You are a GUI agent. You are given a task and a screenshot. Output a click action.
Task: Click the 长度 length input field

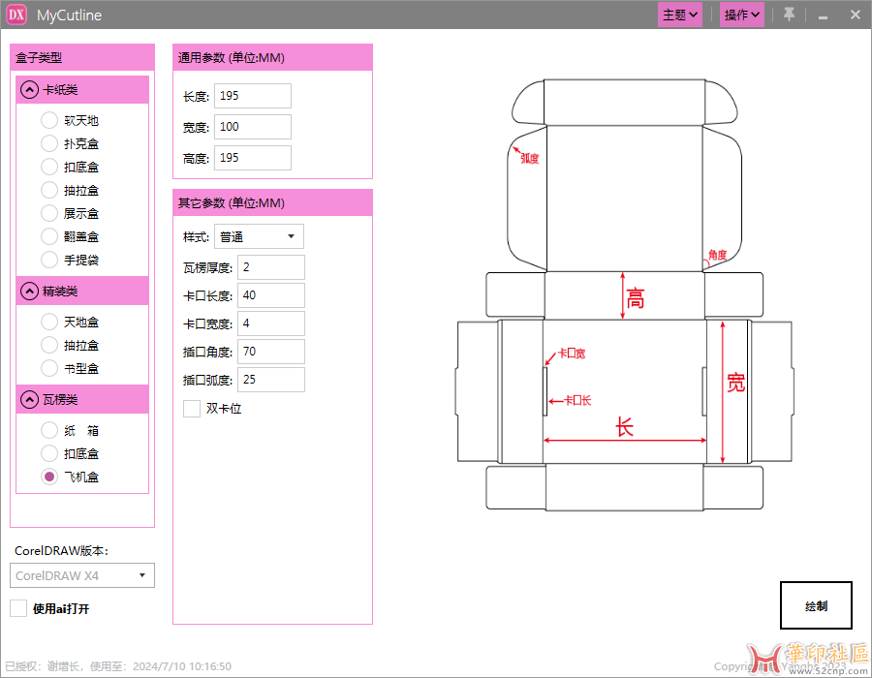(x=252, y=96)
